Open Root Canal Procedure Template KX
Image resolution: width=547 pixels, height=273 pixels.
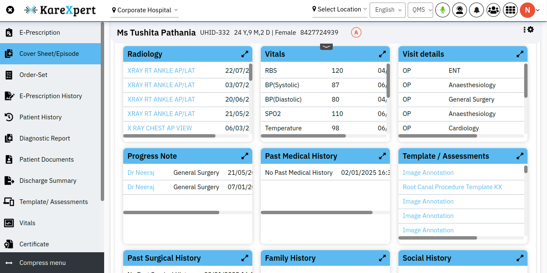coord(451,187)
